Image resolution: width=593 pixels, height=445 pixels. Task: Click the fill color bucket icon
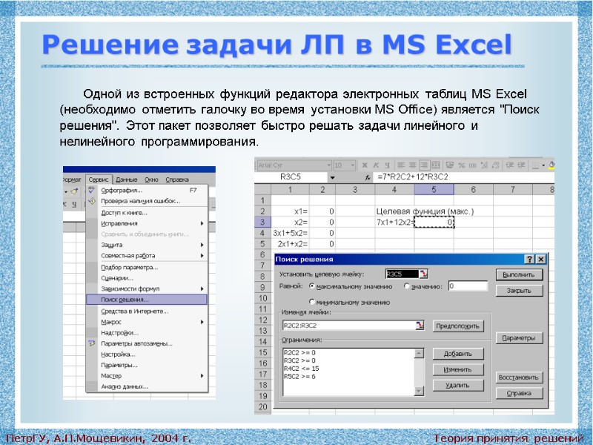[551, 165]
